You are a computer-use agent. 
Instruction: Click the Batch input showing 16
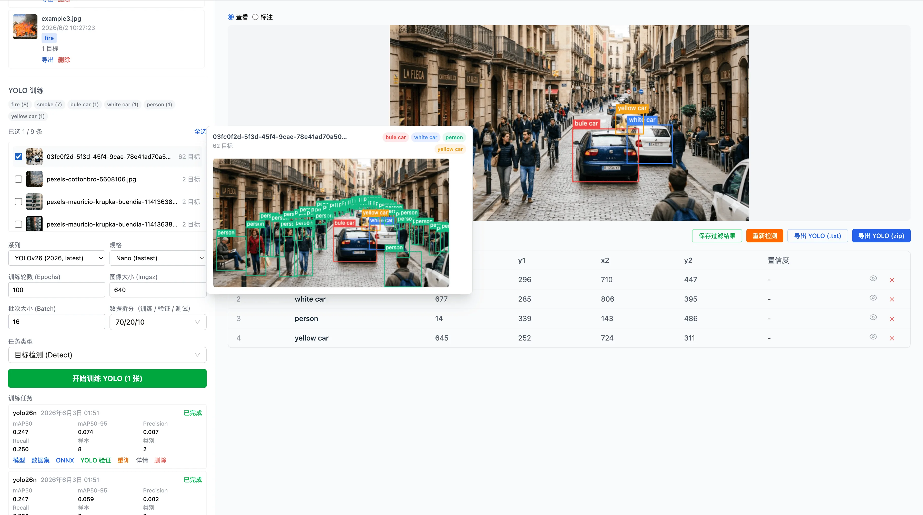click(57, 322)
